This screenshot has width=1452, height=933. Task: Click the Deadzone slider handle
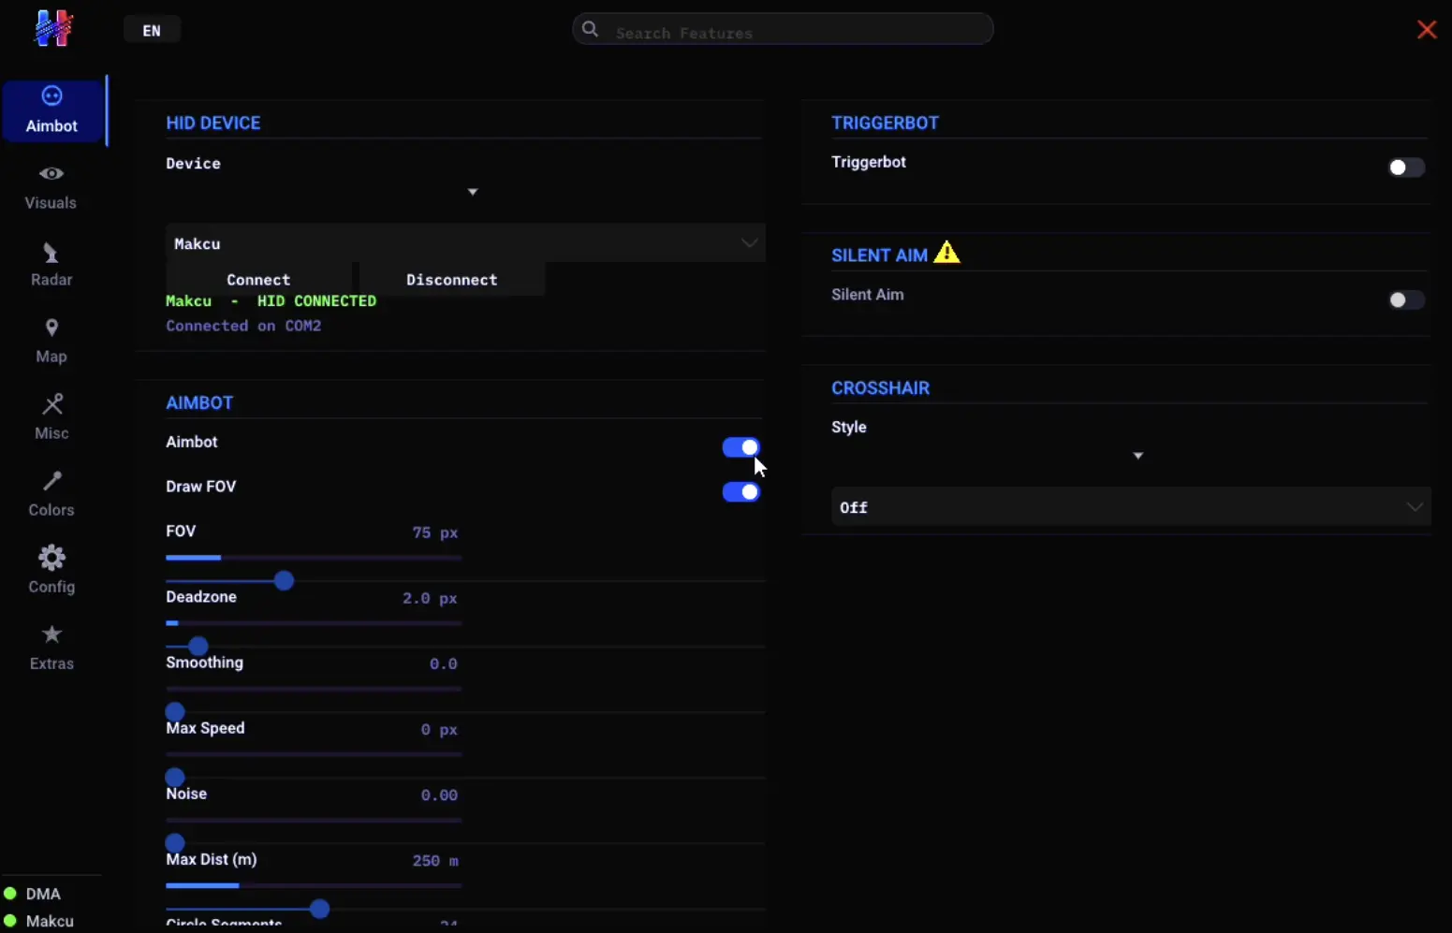point(198,647)
